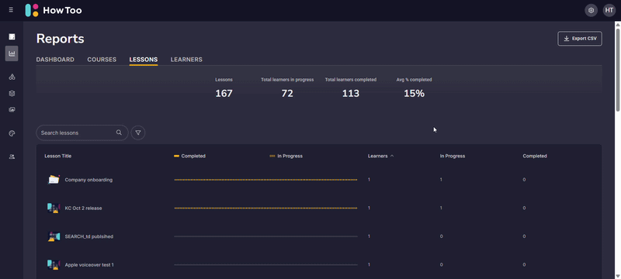621x279 pixels.
Task: Toggle the In Progress legend in chart header
Action: point(286,156)
